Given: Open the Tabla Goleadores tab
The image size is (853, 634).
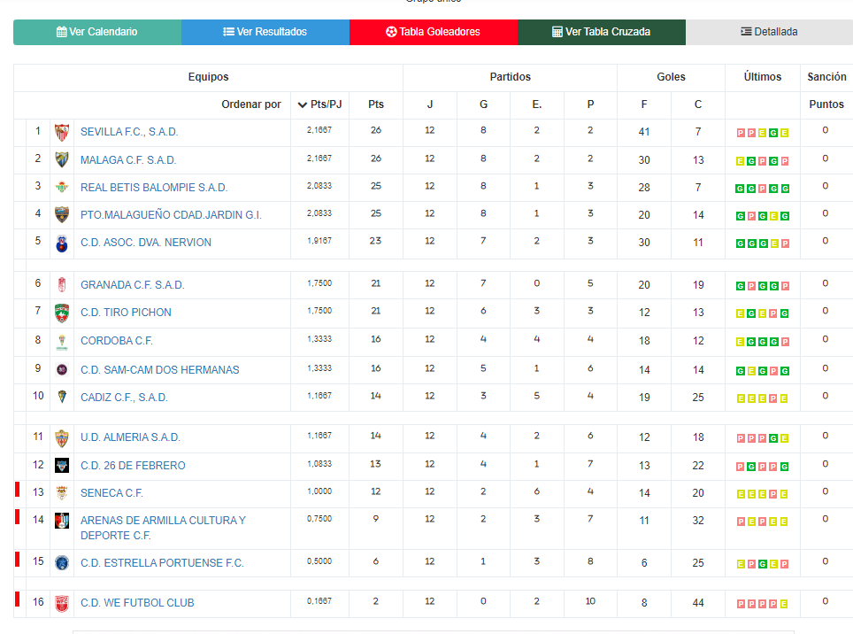Looking at the screenshot, I should coord(434,32).
